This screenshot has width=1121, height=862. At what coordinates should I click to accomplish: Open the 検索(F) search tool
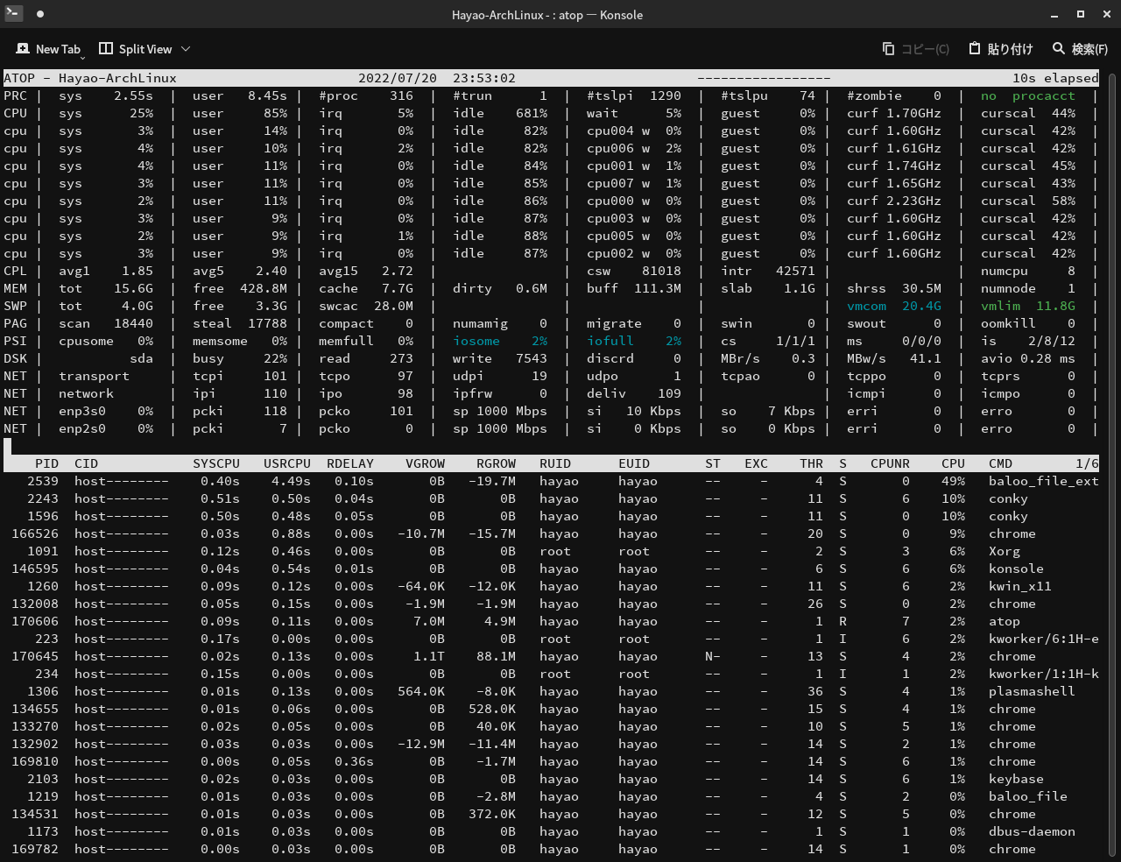[1080, 49]
